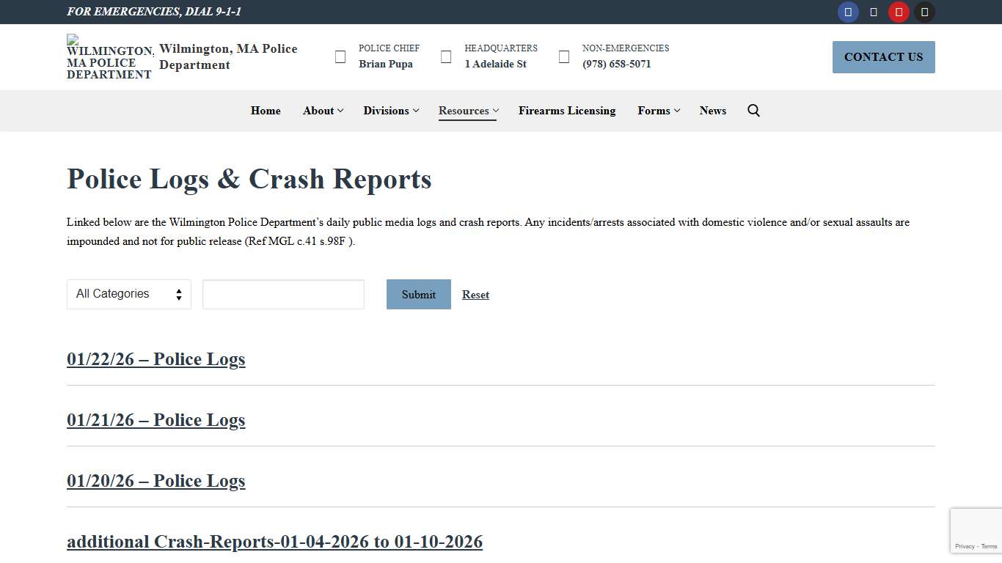Select Firearms Licensing in the navigation
This screenshot has height=563, width=1002.
coord(566,111)
